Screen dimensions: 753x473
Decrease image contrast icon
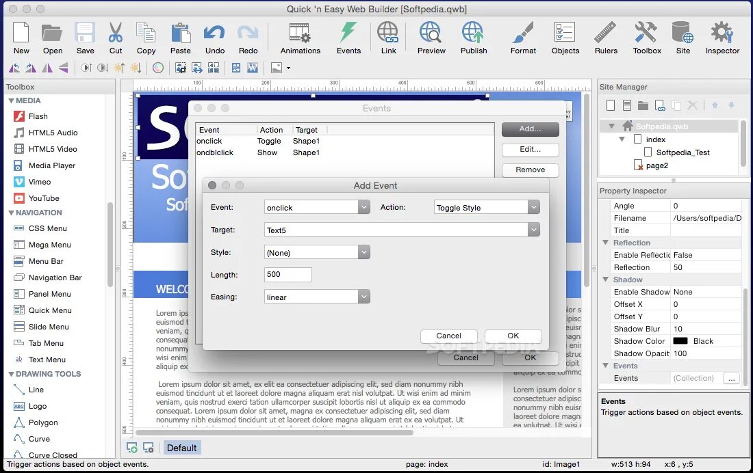coord(102,68)
